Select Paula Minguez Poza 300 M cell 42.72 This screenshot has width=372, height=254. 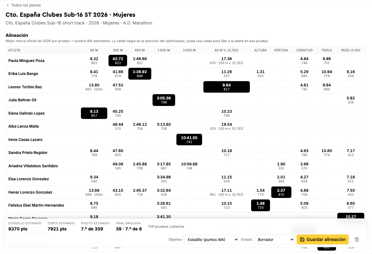118,61
